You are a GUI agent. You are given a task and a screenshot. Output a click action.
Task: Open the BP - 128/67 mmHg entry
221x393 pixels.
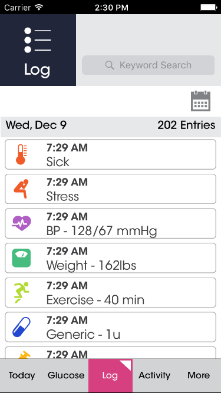coord(111,223)
